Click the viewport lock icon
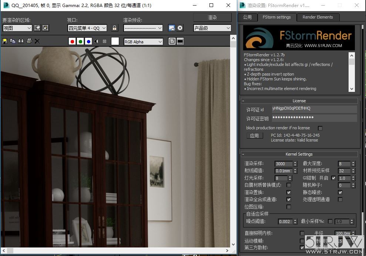The width and height of the screenshot is (366, 256). tap(114, 28)
